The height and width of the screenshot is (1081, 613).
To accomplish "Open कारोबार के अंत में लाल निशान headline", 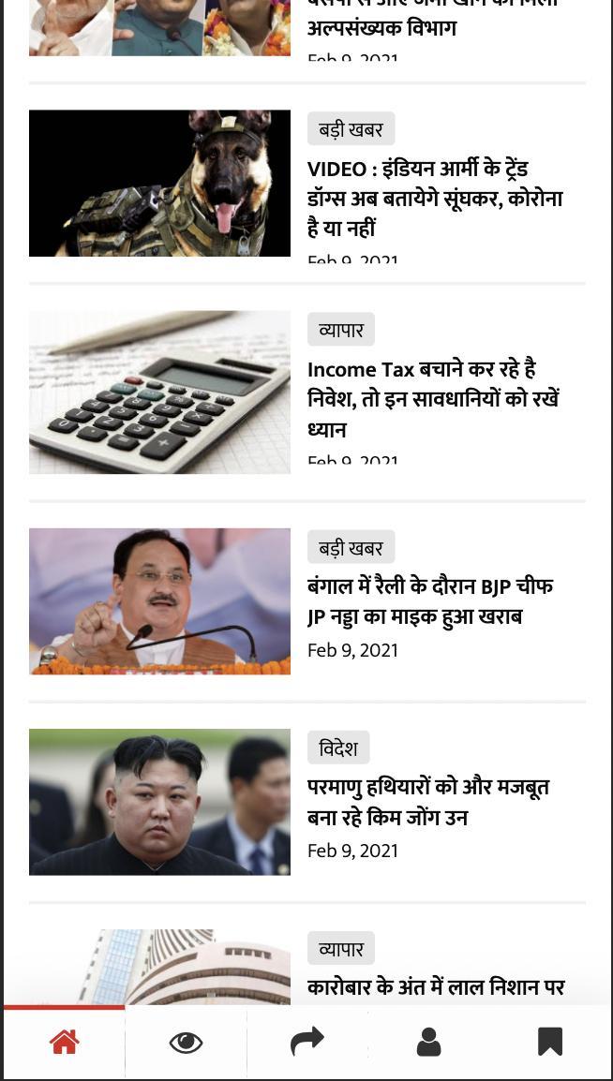I will (x=436, y=987).
